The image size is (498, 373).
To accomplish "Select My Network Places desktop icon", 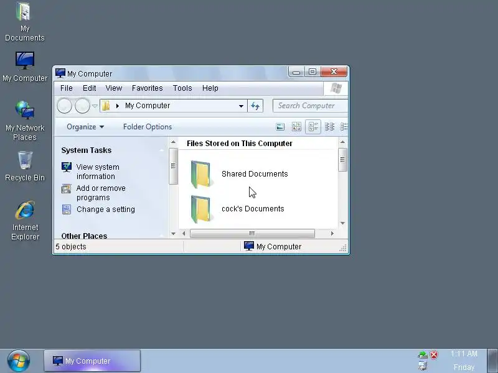I will point(25,121).
